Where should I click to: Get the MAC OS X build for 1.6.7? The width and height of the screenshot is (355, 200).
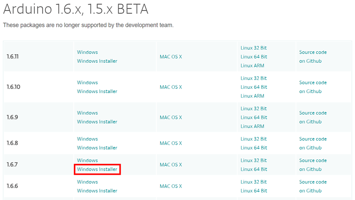pyautogui.click(x=171, y=164)
